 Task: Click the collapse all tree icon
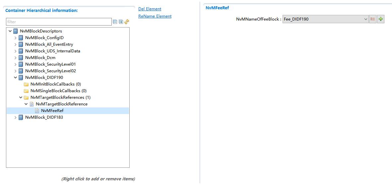(x=115, y=22)
